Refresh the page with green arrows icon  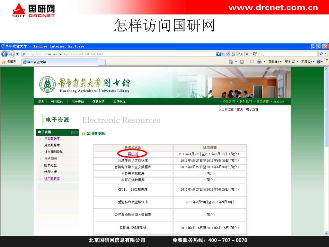240,54
